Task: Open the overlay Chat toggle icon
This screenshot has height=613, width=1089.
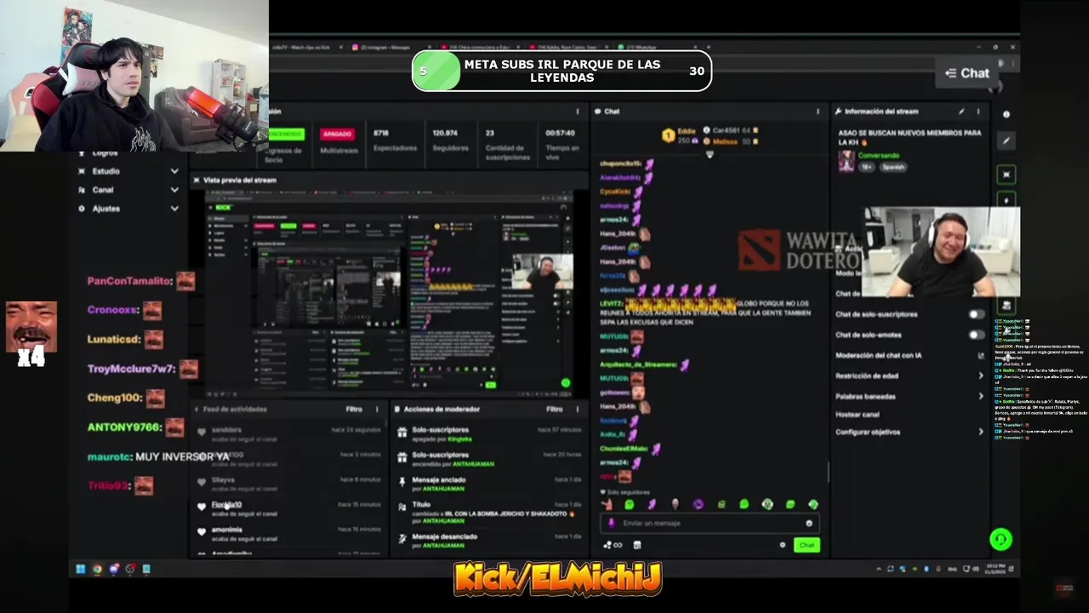Action: coord(950,73)
